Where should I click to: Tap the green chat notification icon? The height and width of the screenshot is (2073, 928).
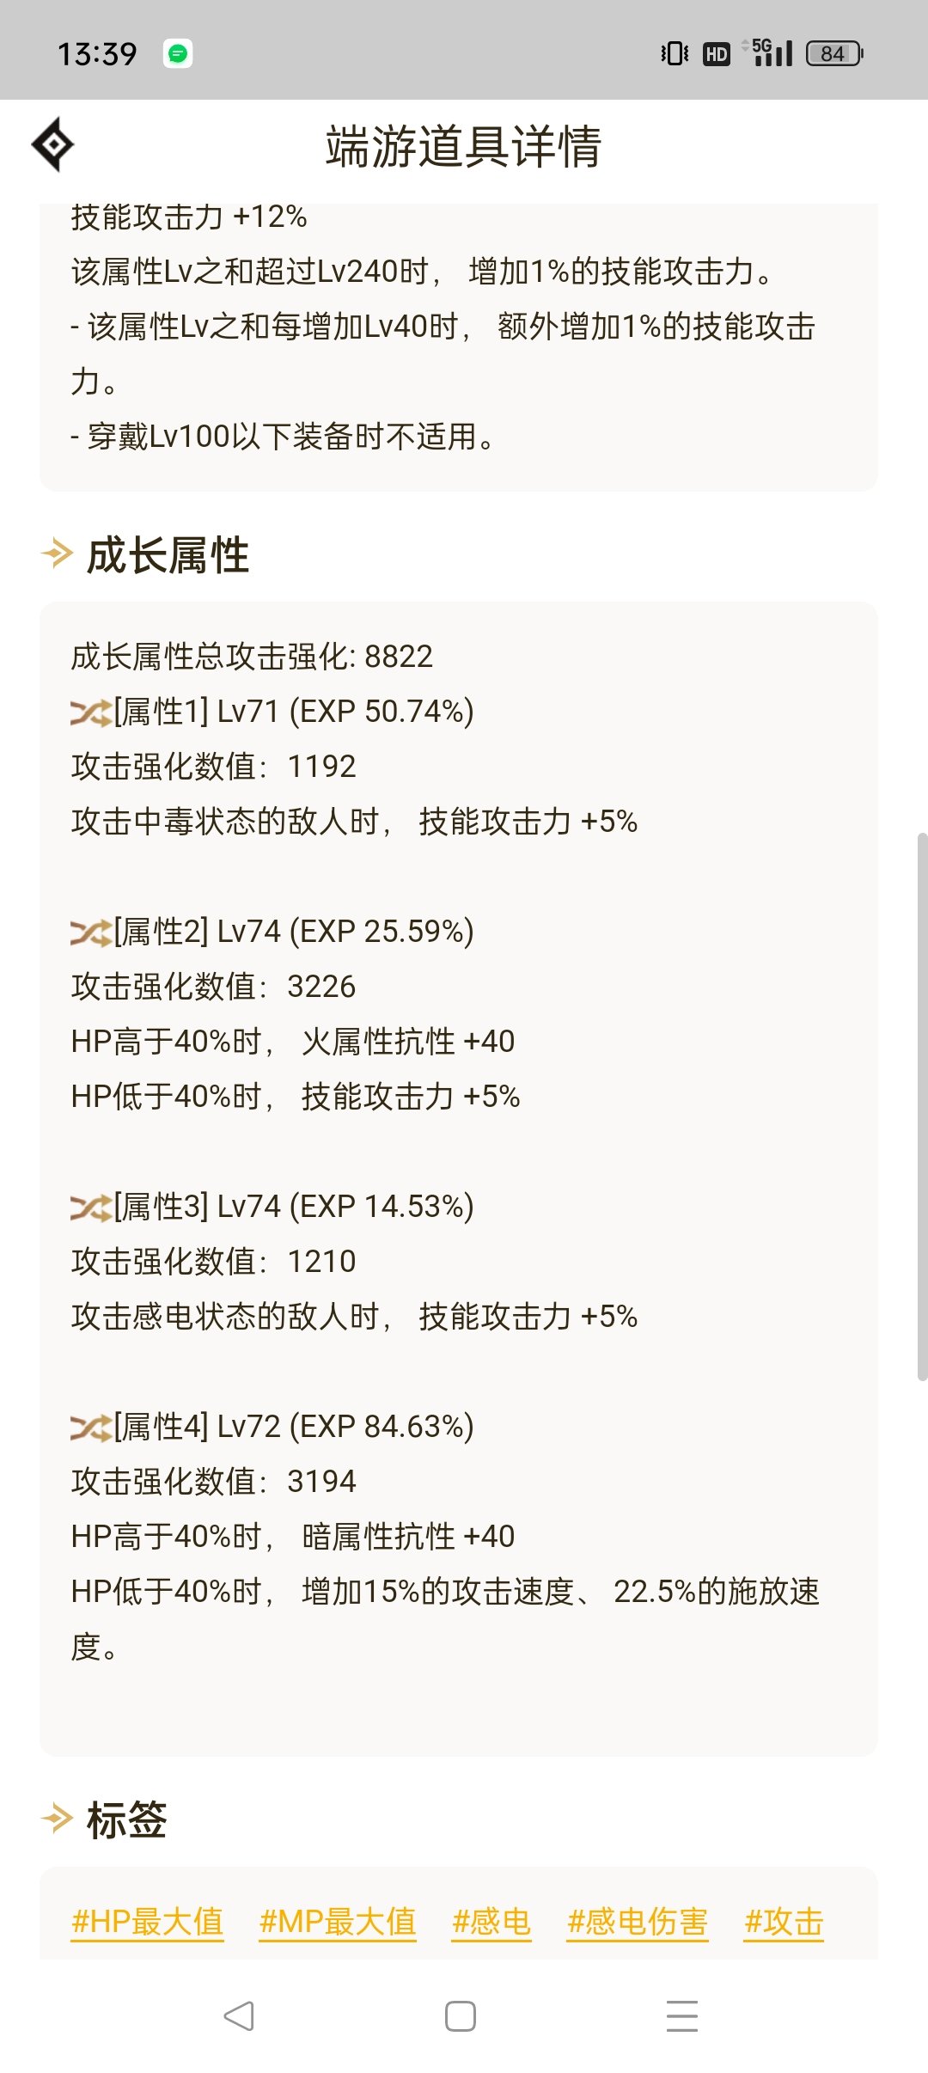pos(178,54)
